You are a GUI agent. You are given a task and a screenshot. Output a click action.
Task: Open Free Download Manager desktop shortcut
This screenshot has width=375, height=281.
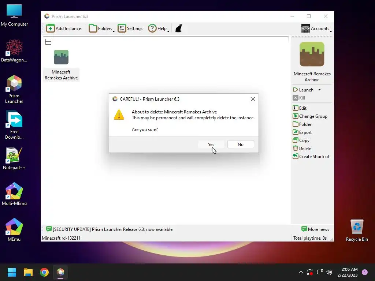tap(14, 125)
